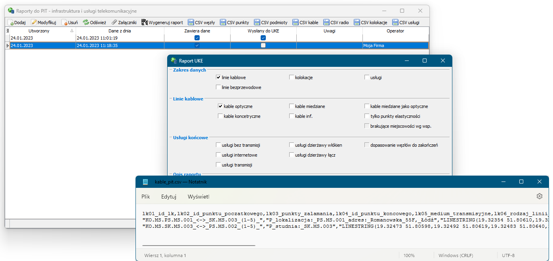
Task: Open the Edytuj menu in Notatnik
Action: [x=169, y=197]
